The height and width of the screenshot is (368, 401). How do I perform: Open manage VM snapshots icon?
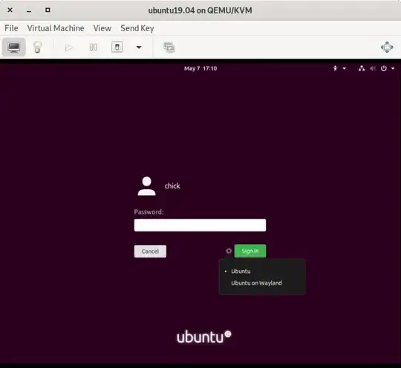[x=169, y=47]
